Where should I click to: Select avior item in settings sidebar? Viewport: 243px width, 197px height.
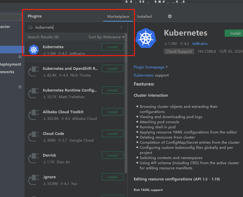5,27
